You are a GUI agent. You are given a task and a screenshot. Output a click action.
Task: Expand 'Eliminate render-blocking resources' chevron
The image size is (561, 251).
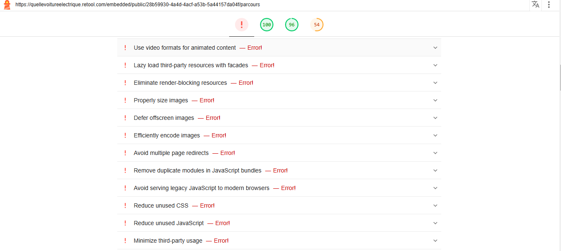click(x=435, y=83)
